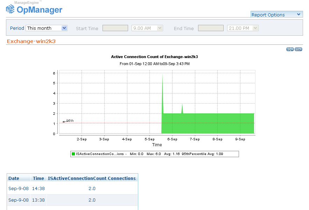
Task: Click the line chart type icon button
Action: pyautogui.click(x=299, y=49)
